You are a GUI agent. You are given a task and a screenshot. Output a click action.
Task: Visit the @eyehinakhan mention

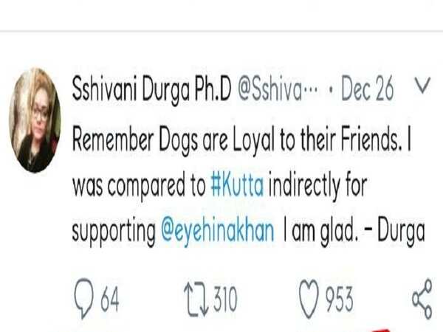pyautogui.click(x=218, y=231)
